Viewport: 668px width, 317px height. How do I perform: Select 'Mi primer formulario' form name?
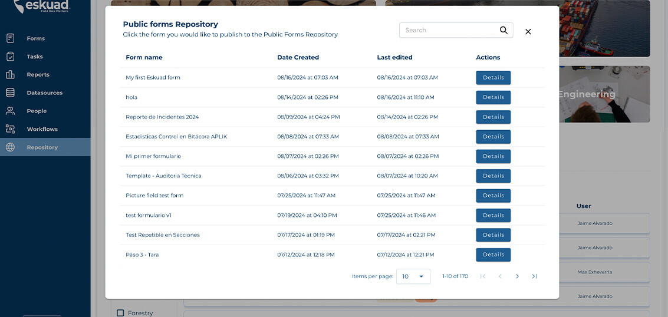153,156
